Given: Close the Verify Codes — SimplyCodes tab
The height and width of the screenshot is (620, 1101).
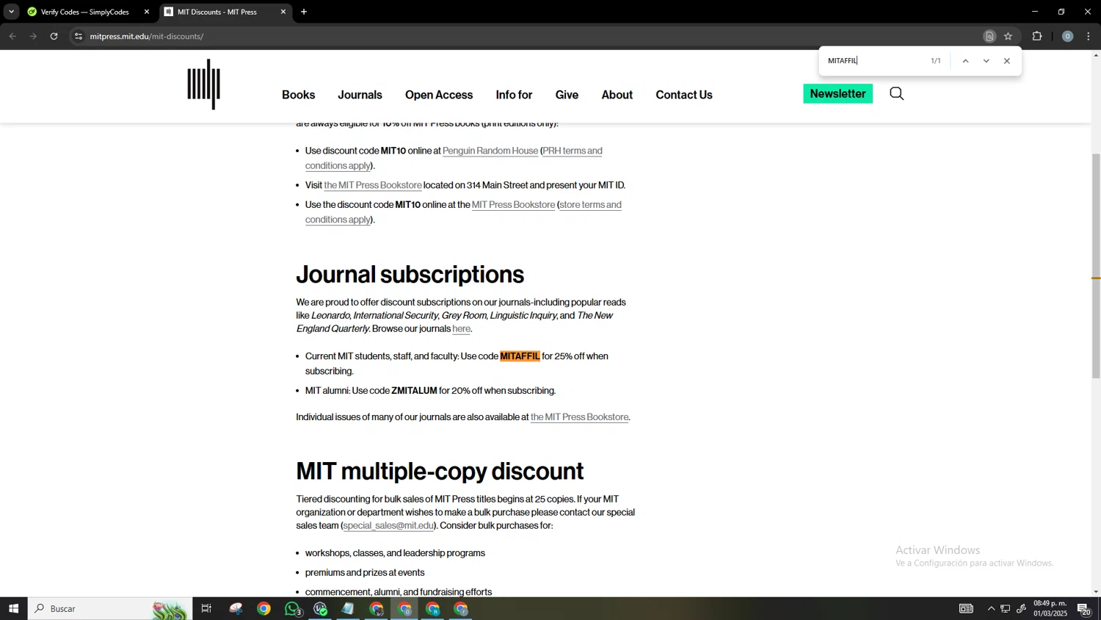Looking at the screenshot, I should click(x=147, y=12).
